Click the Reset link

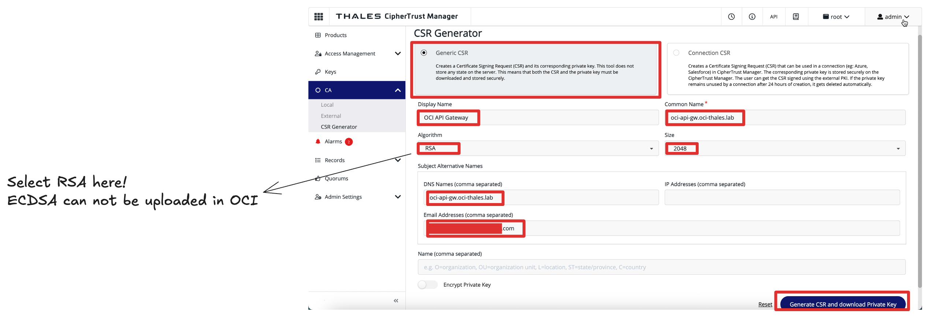[765, 304]
